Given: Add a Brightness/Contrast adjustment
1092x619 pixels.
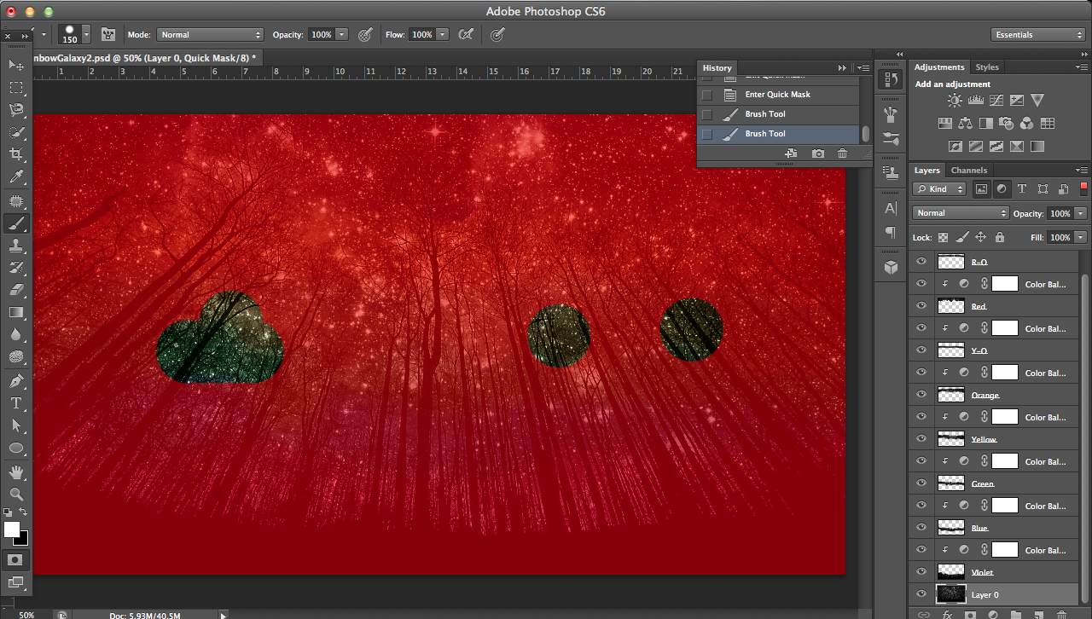Looking at the screenshot, I should (x=954, y=101).
